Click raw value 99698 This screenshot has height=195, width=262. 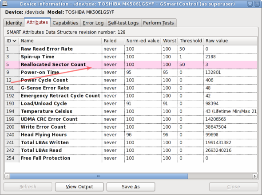[212, 135]
